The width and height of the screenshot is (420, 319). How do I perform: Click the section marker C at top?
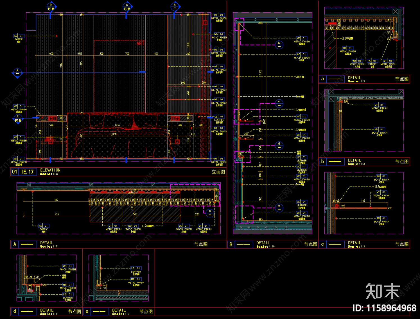pyautogui.click(x=127, y=7)
